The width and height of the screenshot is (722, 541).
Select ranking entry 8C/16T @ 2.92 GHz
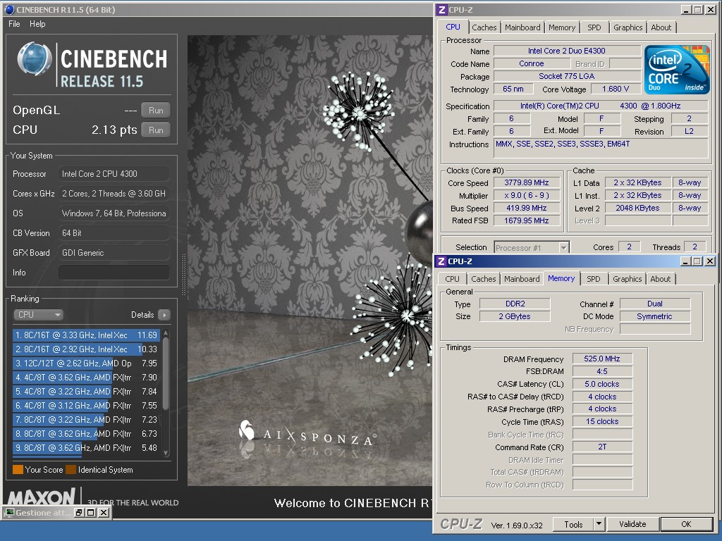(86, 349)
